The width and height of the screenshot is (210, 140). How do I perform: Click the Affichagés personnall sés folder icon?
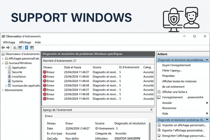pyautogui.click(x=6, y=59)
